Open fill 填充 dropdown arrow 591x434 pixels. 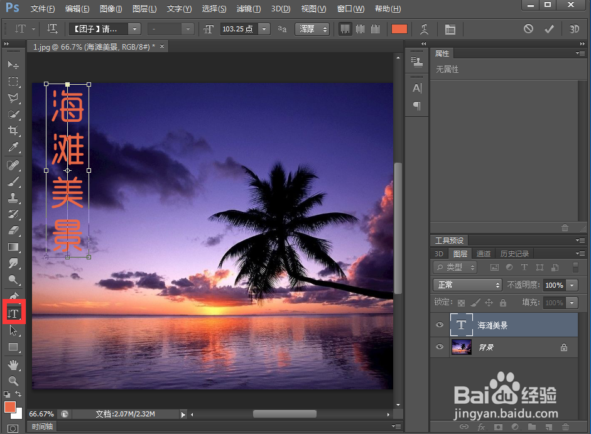click(572, 302)
